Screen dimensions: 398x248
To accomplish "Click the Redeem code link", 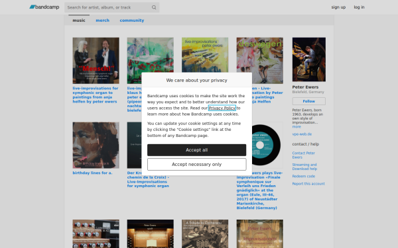I will click(304, 176).
